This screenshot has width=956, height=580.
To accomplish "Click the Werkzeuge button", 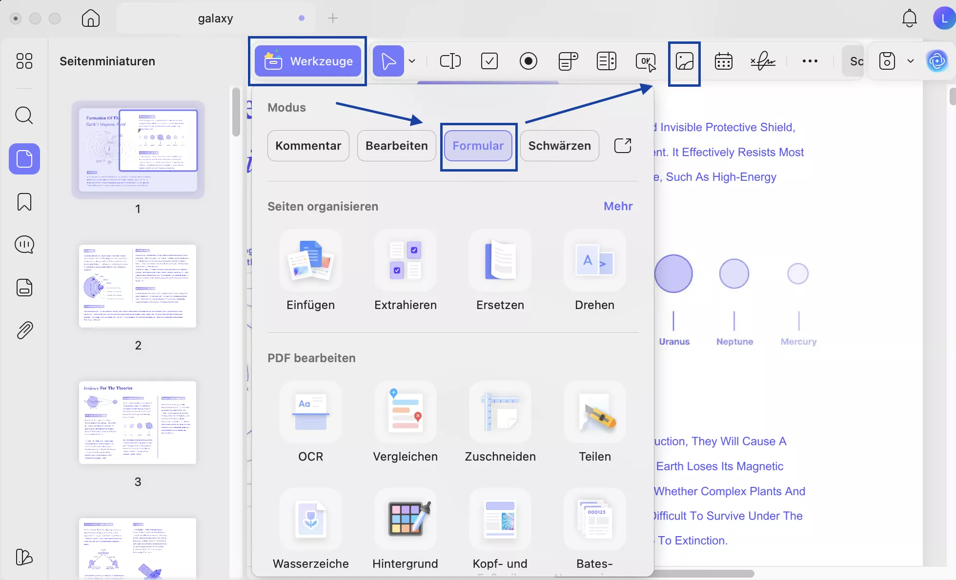I will click(308, 61).
